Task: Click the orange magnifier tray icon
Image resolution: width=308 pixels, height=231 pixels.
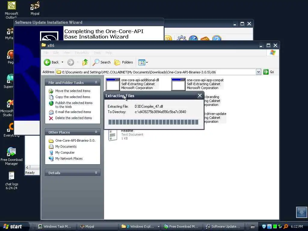Action: [286, 226]
